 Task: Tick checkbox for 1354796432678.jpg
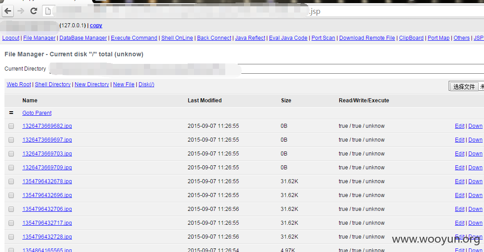click(x=11, y=181)
